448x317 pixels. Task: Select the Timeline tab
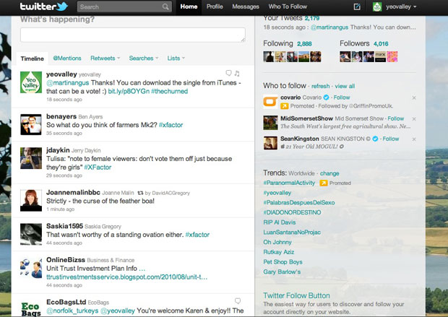(33, 58)
